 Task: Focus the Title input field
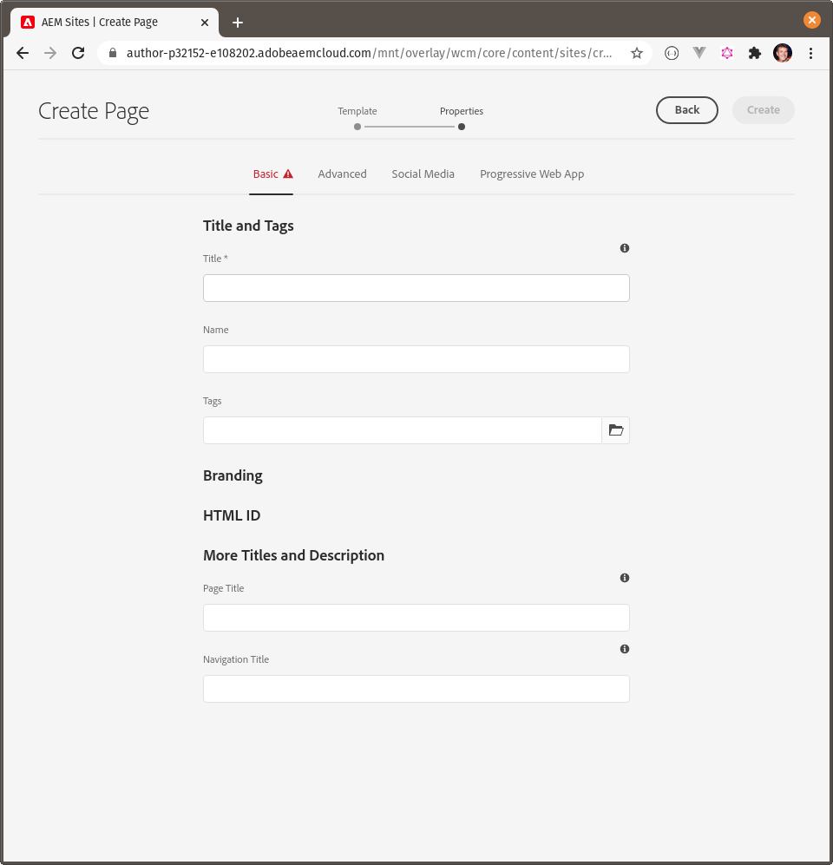point(416,288)
